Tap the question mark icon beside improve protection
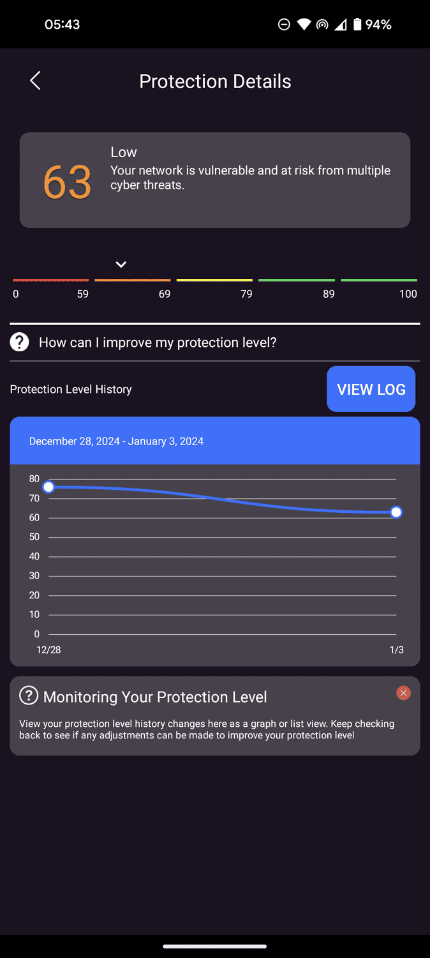This screenshot has width=430, height=958. 20,342
